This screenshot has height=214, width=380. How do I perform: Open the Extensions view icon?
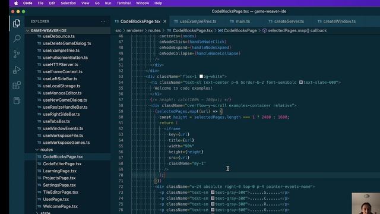pos(17,86)
